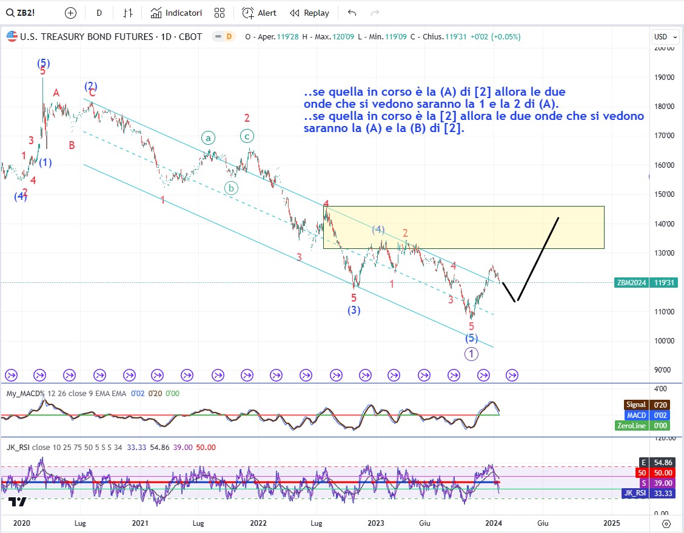
Task: Select the circled b wave label
Action: (x=231, y=188)
